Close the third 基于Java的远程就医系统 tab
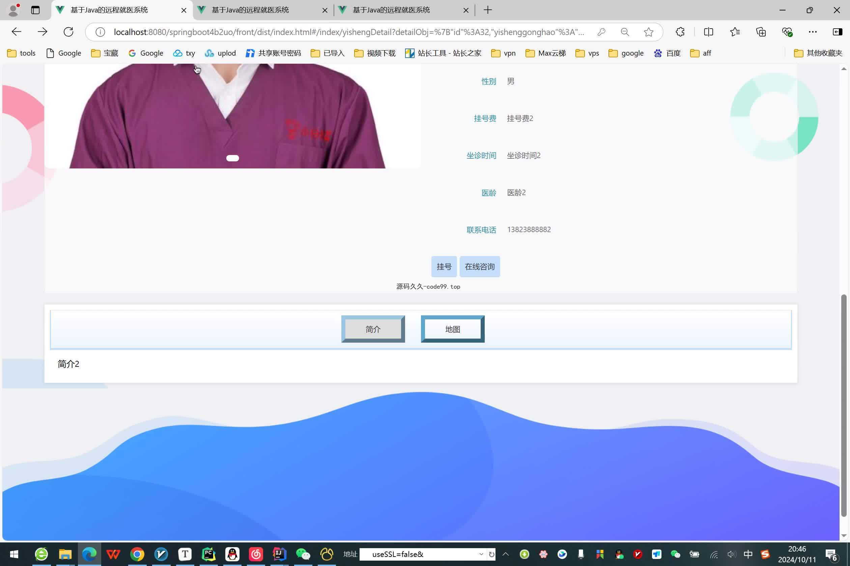 coord(466,10)
